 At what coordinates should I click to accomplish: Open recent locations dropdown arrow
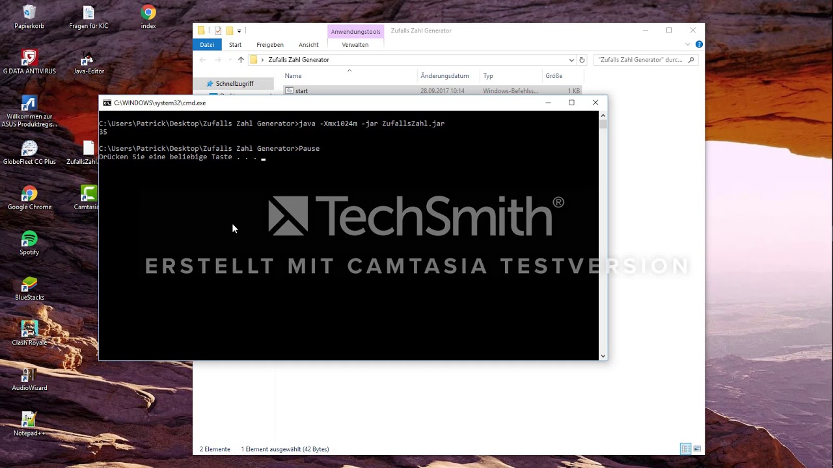[229, 60]
